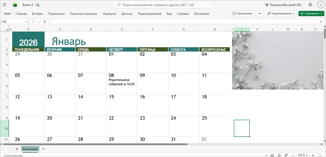Screen dimensions: 326x157
Task: Expand the formula bar chevron
Action: [x=321, y=21]
